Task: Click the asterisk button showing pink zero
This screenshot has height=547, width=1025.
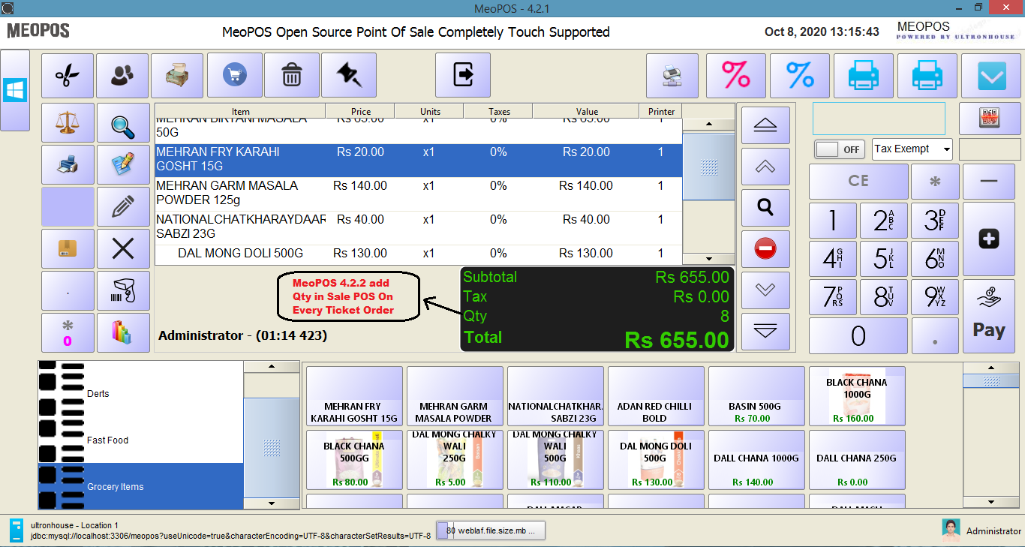Action: 68,332
